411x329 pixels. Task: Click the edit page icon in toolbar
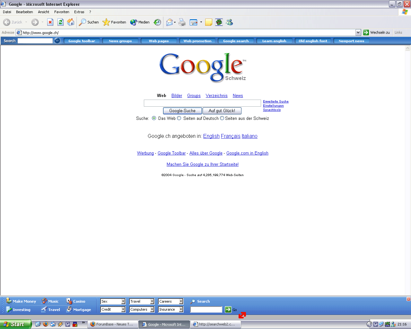[x=193, y=22]
